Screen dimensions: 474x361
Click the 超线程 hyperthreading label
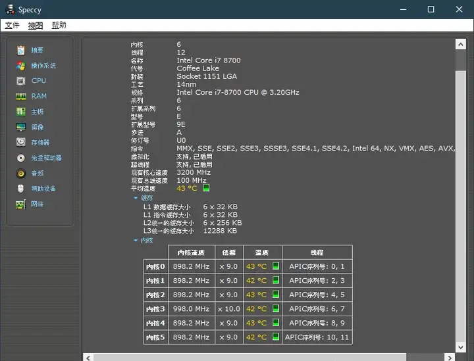(x=140, y=164)
